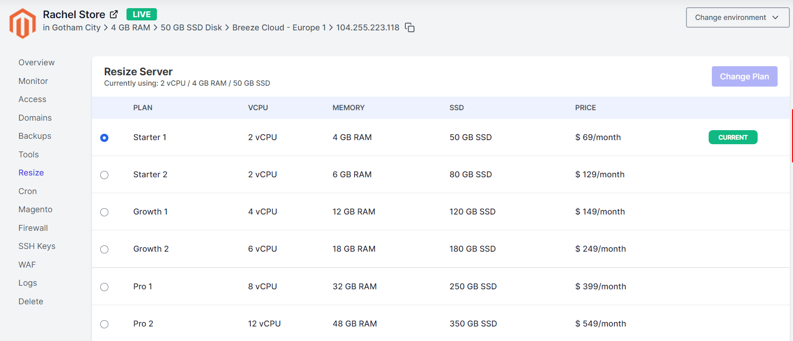793x341 pixels.
Task: Click the 120 GB SSD cell
Action: coord(472,212)
